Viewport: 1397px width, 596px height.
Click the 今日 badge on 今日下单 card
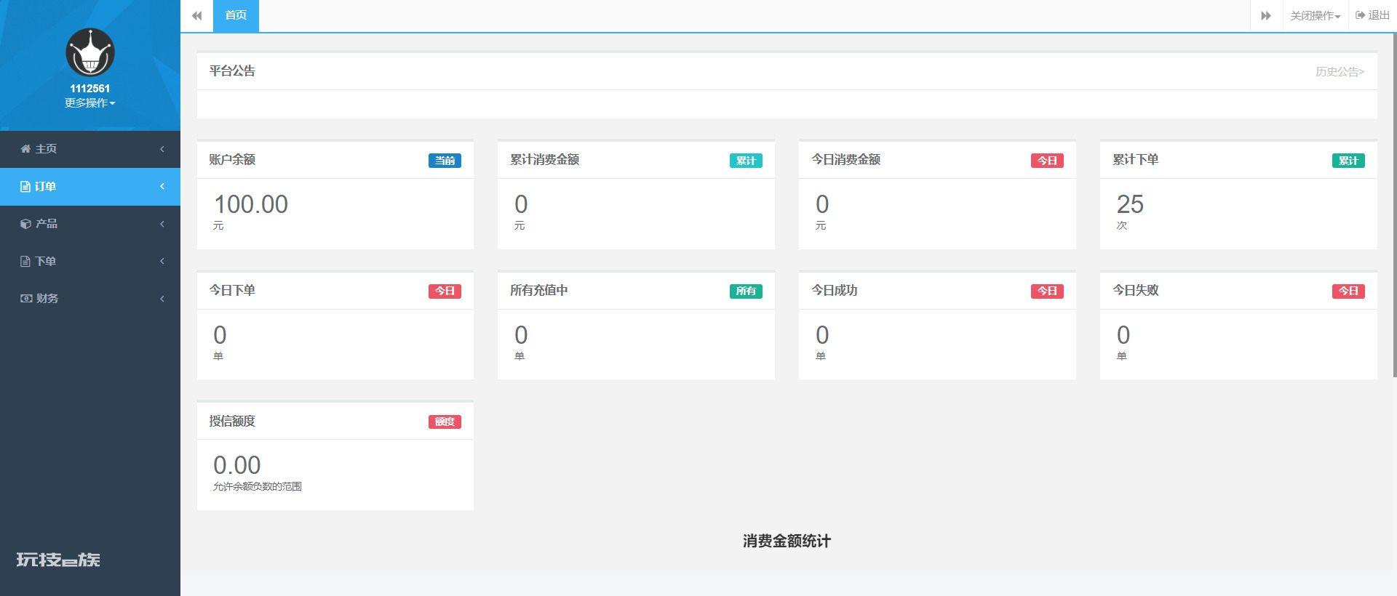445,291
